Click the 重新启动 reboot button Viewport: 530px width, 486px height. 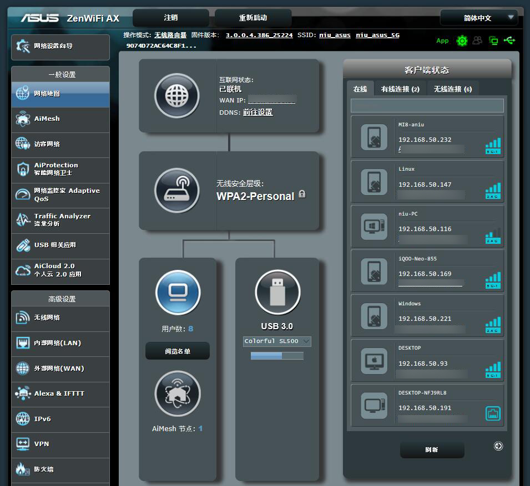click(x=253, y=18)
